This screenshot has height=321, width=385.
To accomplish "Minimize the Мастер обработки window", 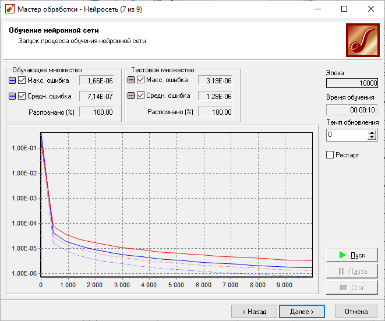I will (318, 9).
